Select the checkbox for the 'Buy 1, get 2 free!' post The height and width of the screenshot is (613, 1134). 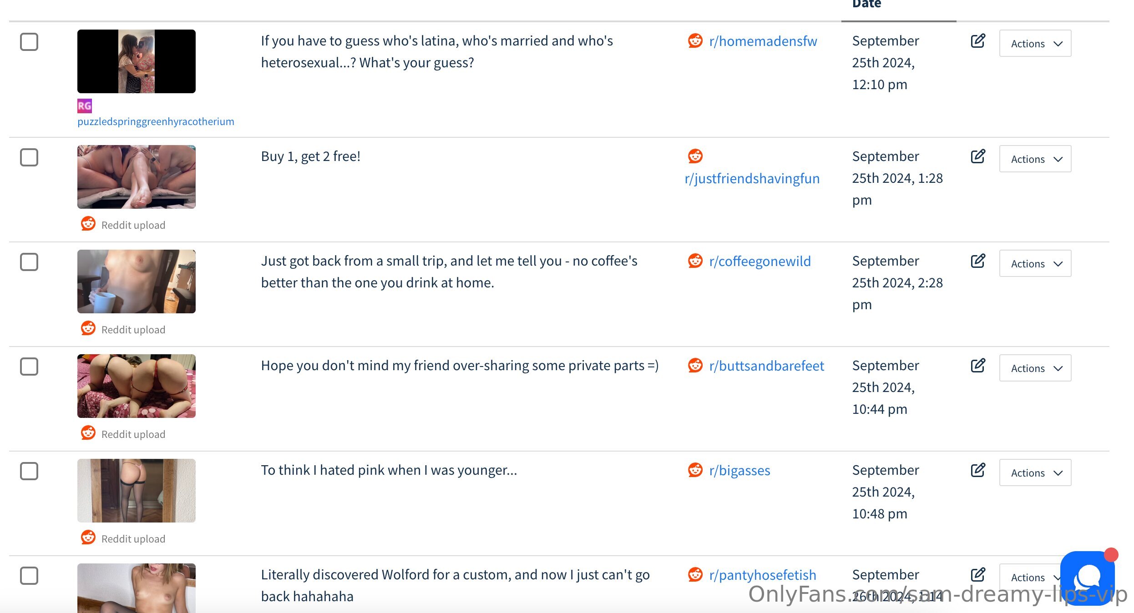29,157
